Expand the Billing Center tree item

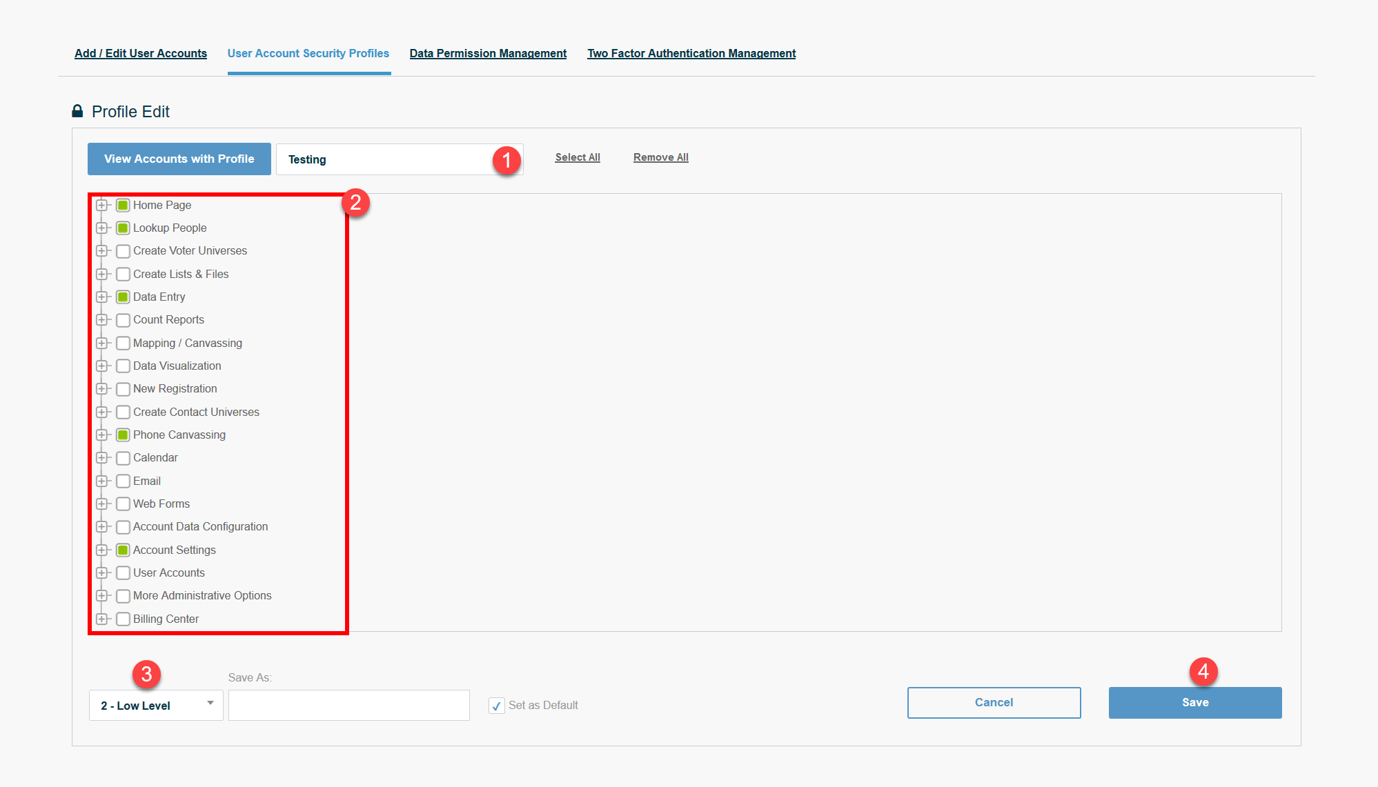point(102,619)
